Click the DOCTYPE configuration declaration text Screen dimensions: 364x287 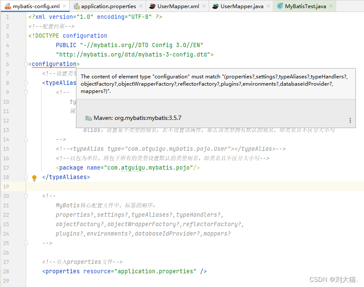pyautogui.click(x=68, y=36)
